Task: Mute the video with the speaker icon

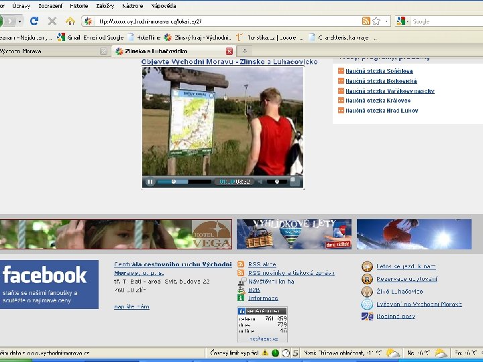Action: pos(260,182)
